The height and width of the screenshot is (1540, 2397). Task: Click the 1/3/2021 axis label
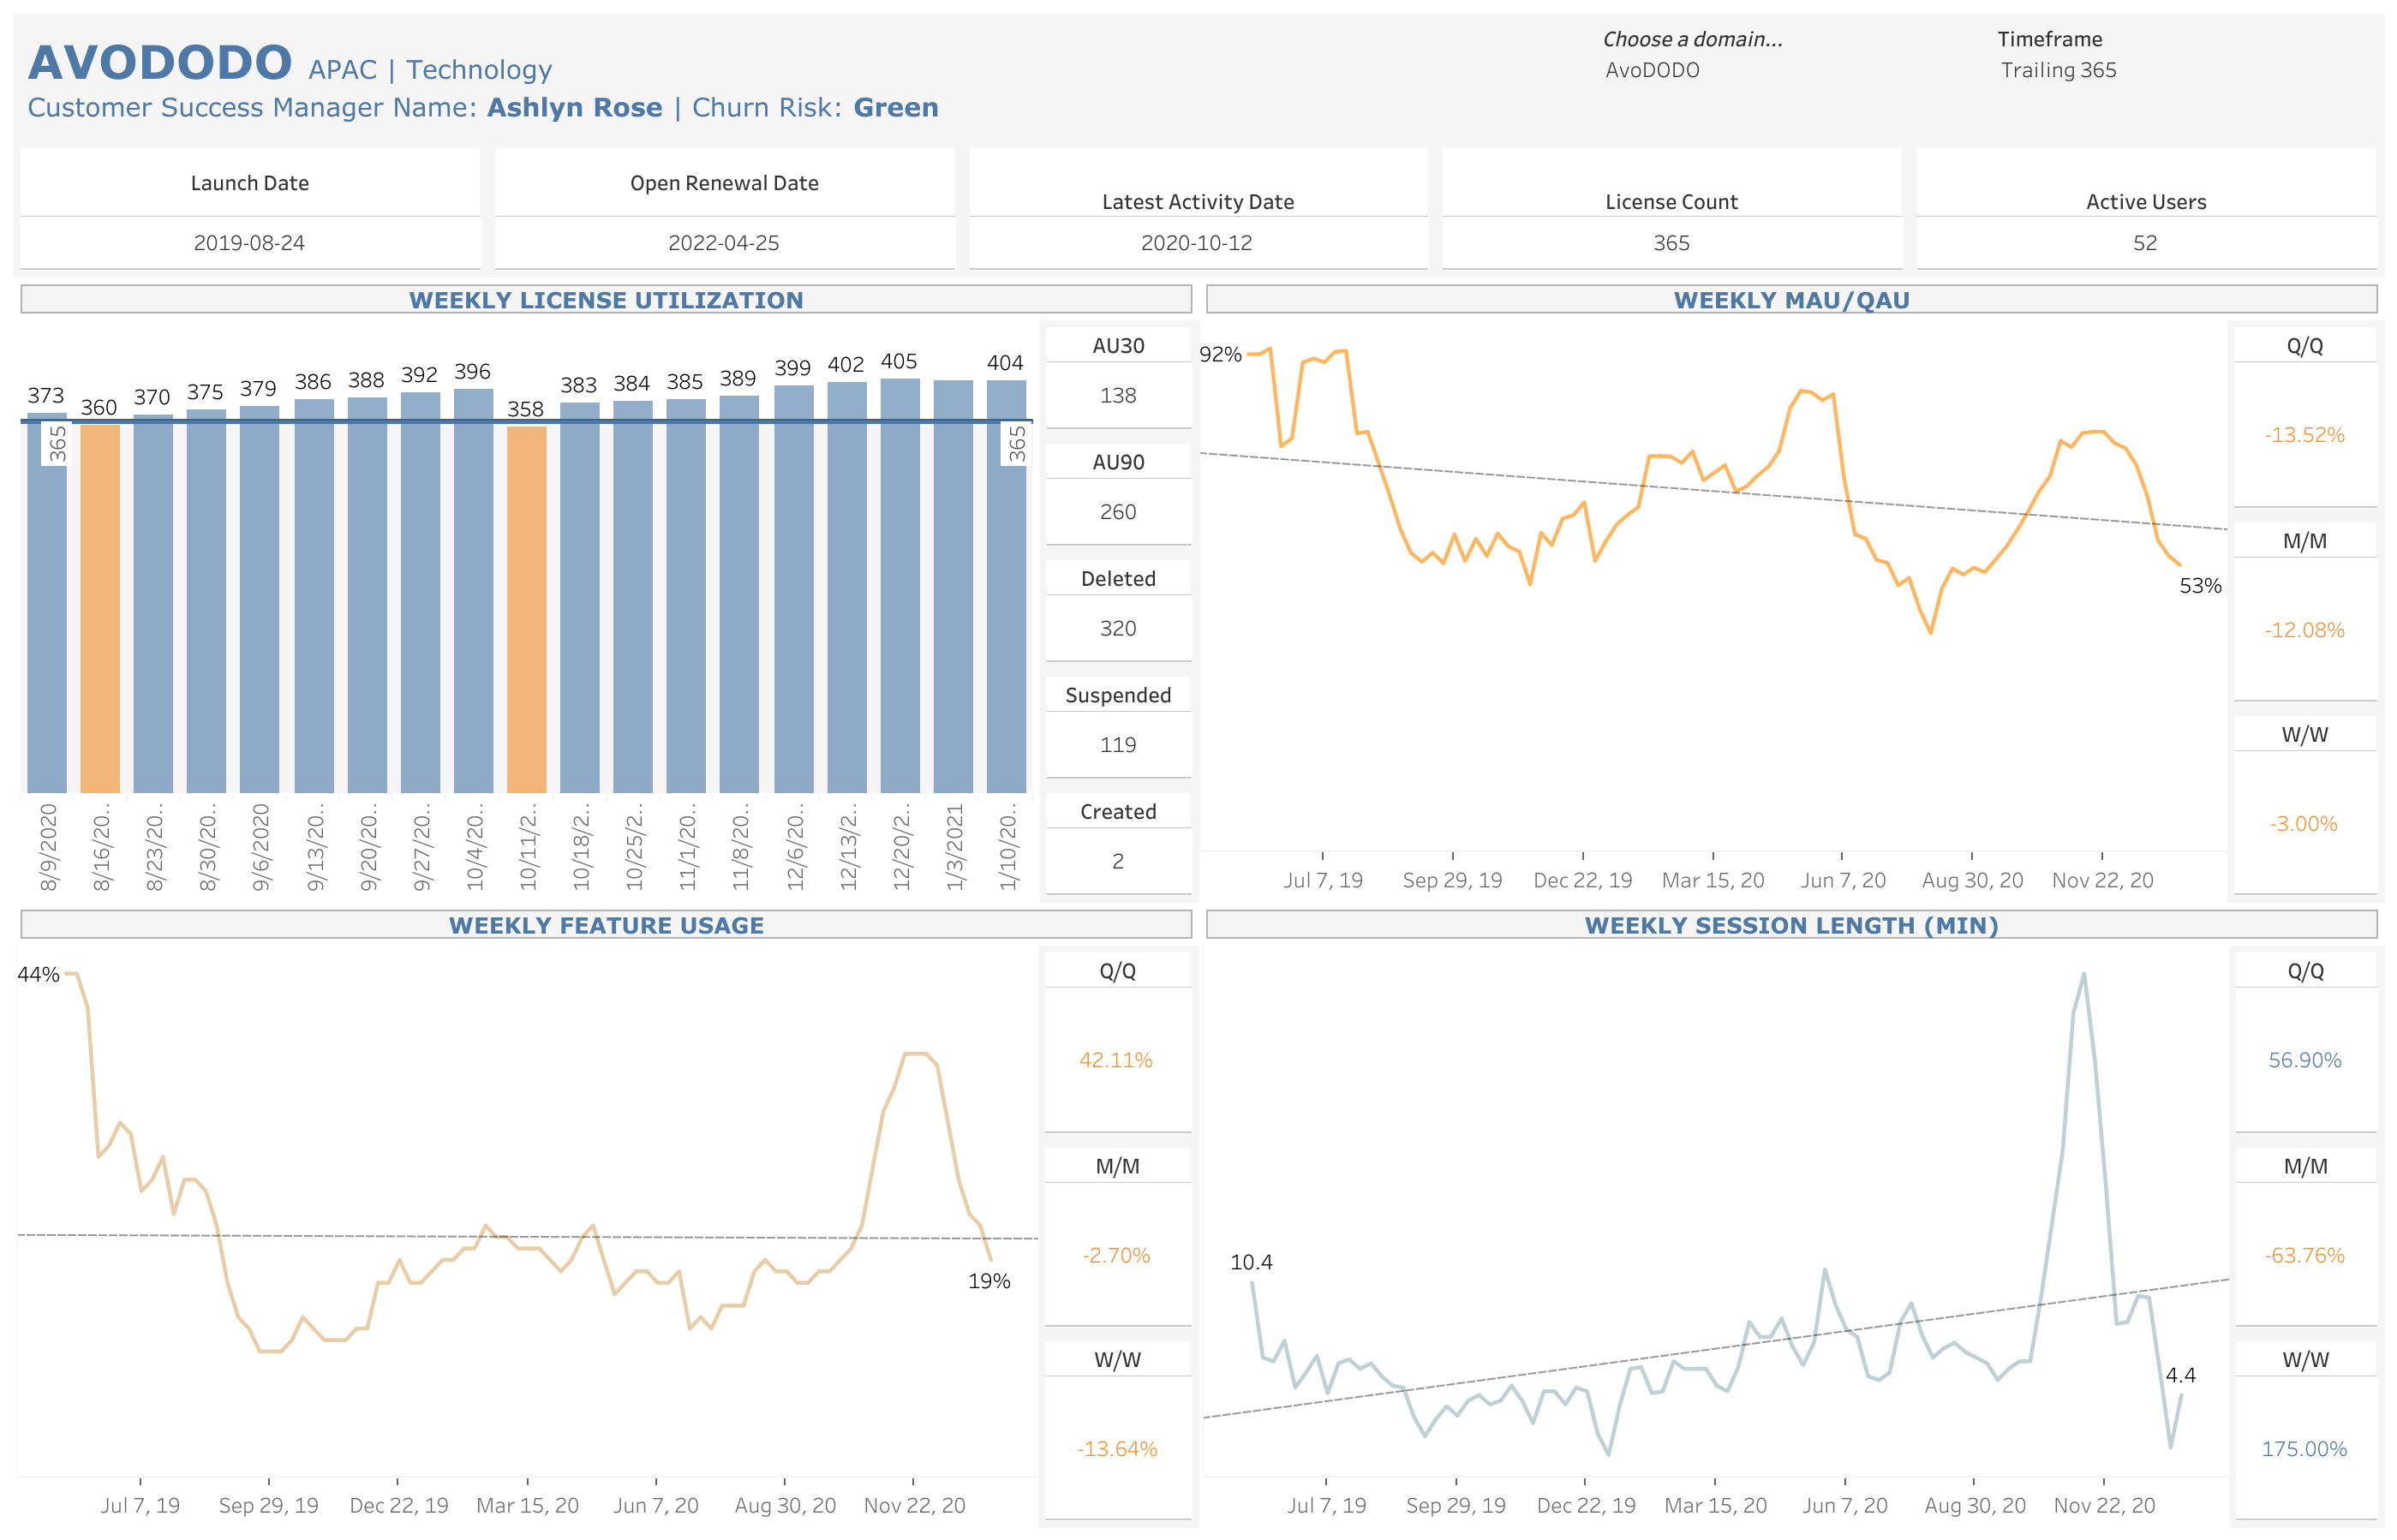[955, 846]
